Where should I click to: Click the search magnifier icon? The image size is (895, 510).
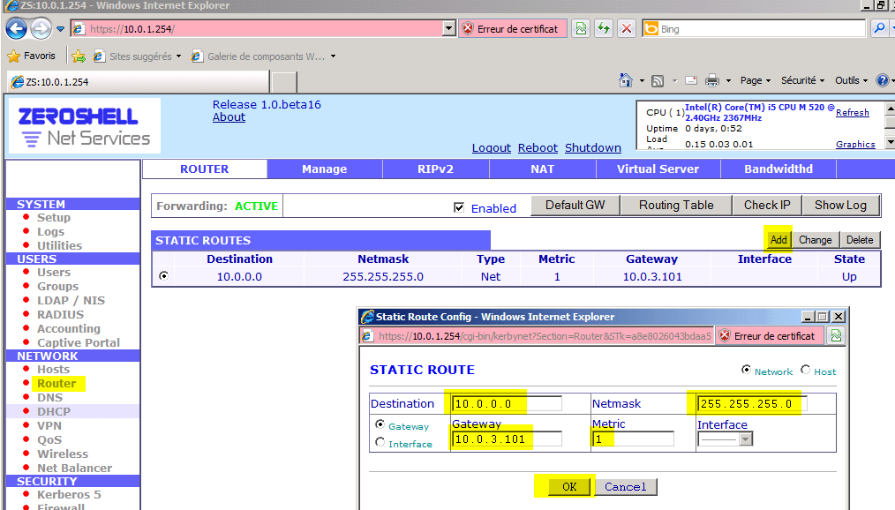click(x=879, y=28)
